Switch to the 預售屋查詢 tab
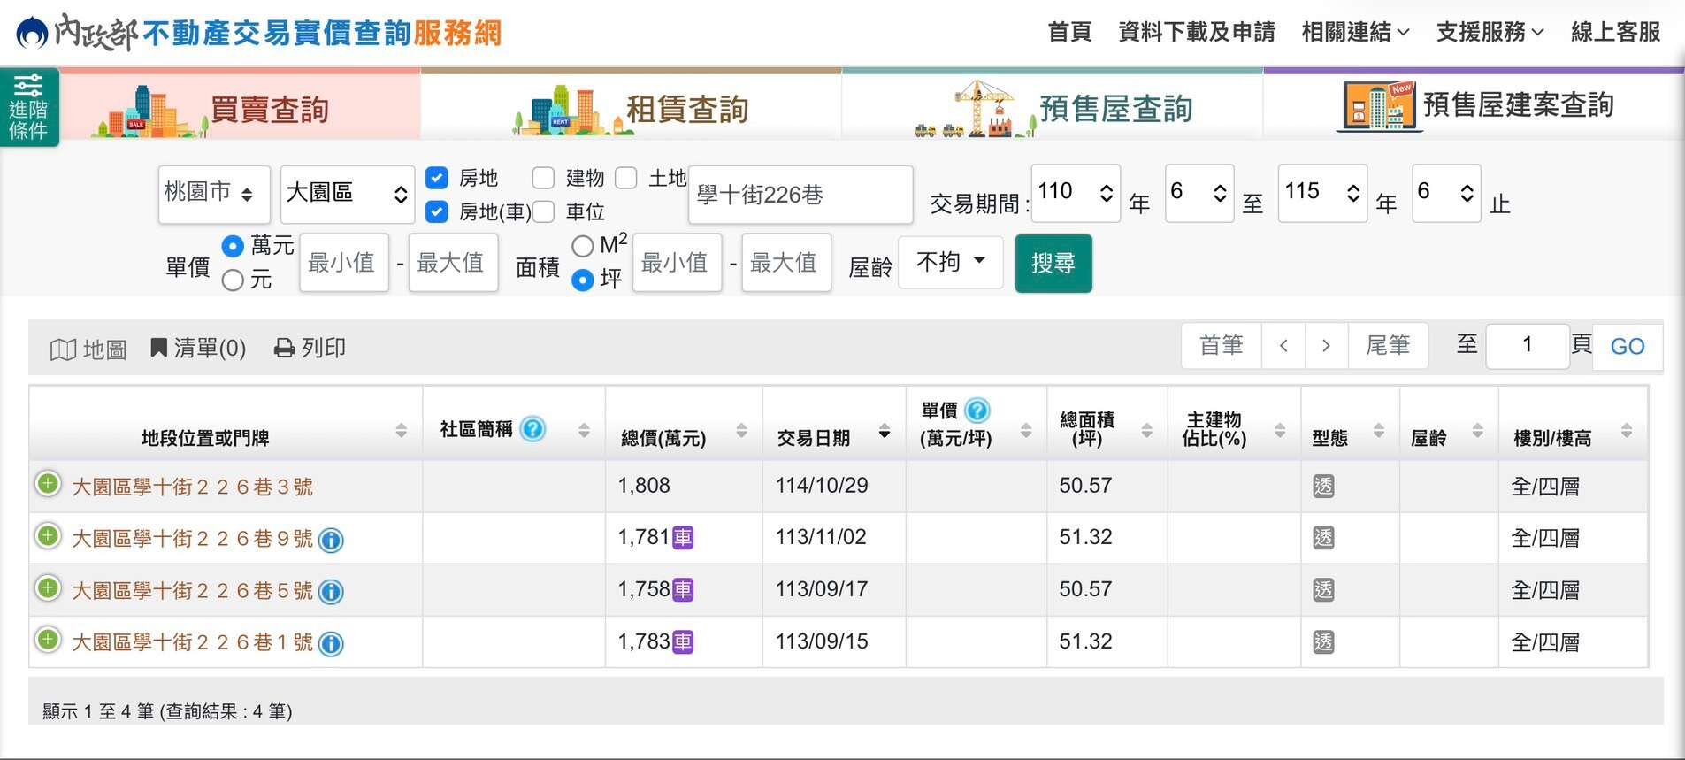This screenshot has height=760, width=1685. [x=1053, y=108]
